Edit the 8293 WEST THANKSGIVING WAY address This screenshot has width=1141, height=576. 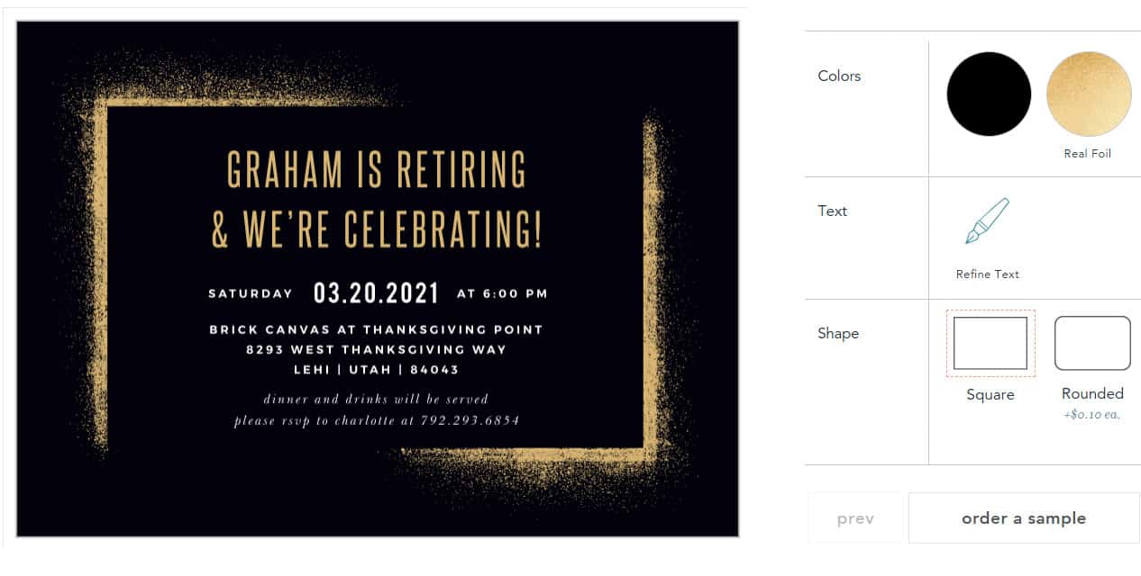[377, 349]
